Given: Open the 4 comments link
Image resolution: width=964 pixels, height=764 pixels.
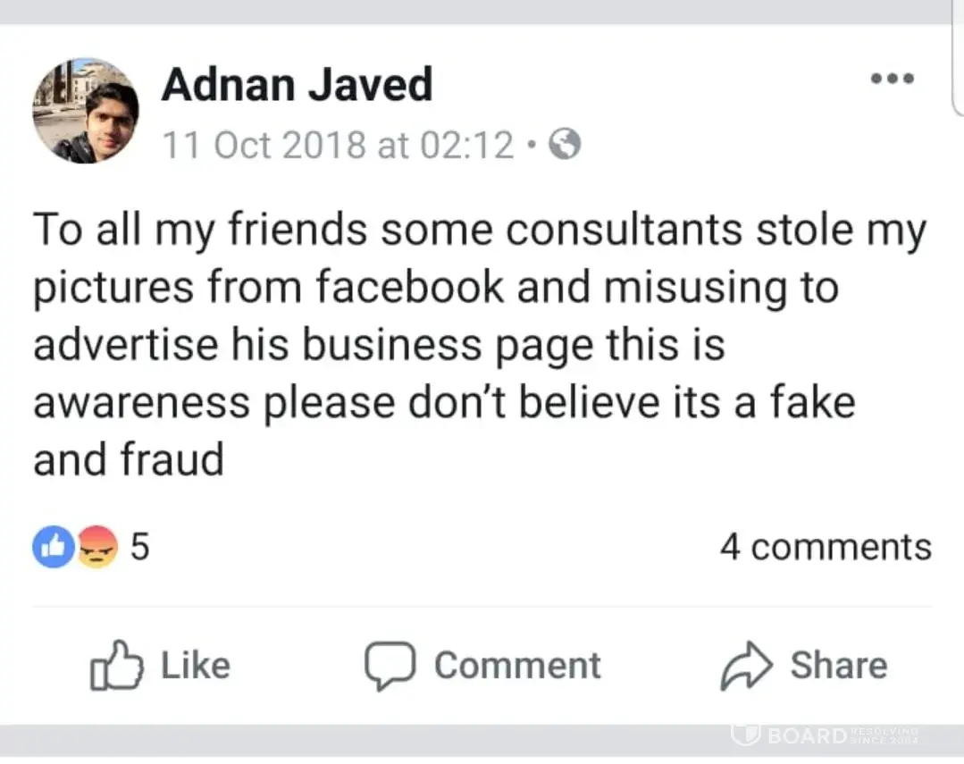Looking at the screenshot, I should tap(825, 547).
